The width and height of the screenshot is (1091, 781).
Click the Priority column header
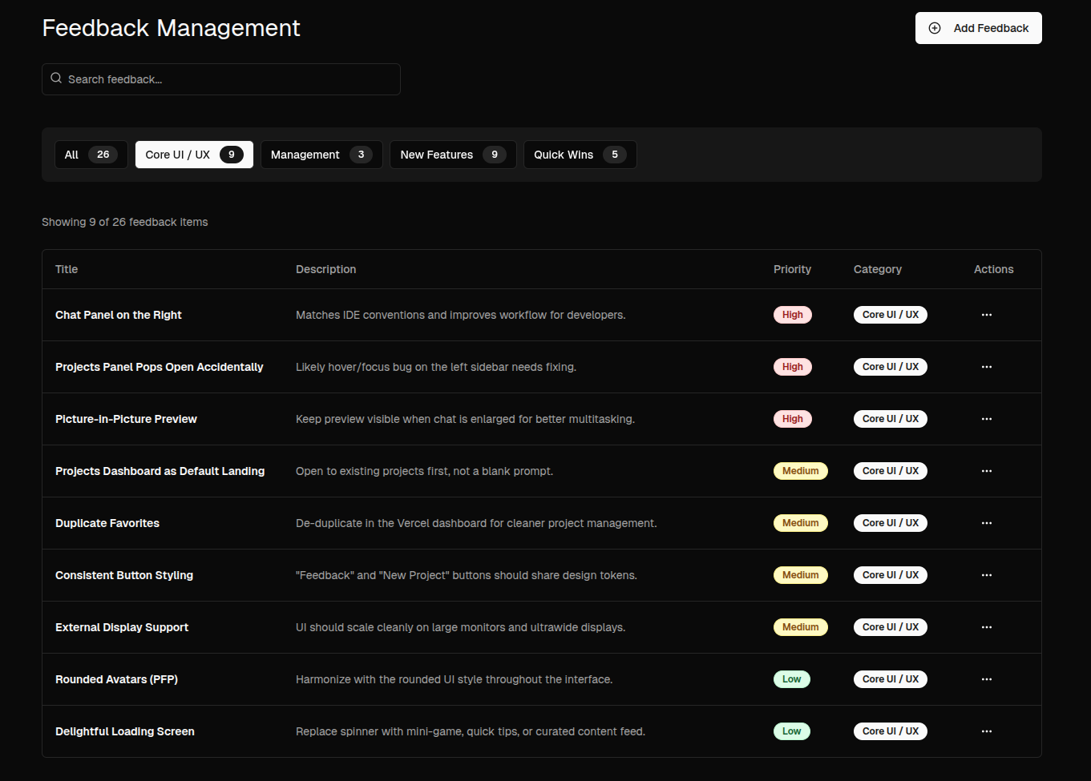[792, 268]
